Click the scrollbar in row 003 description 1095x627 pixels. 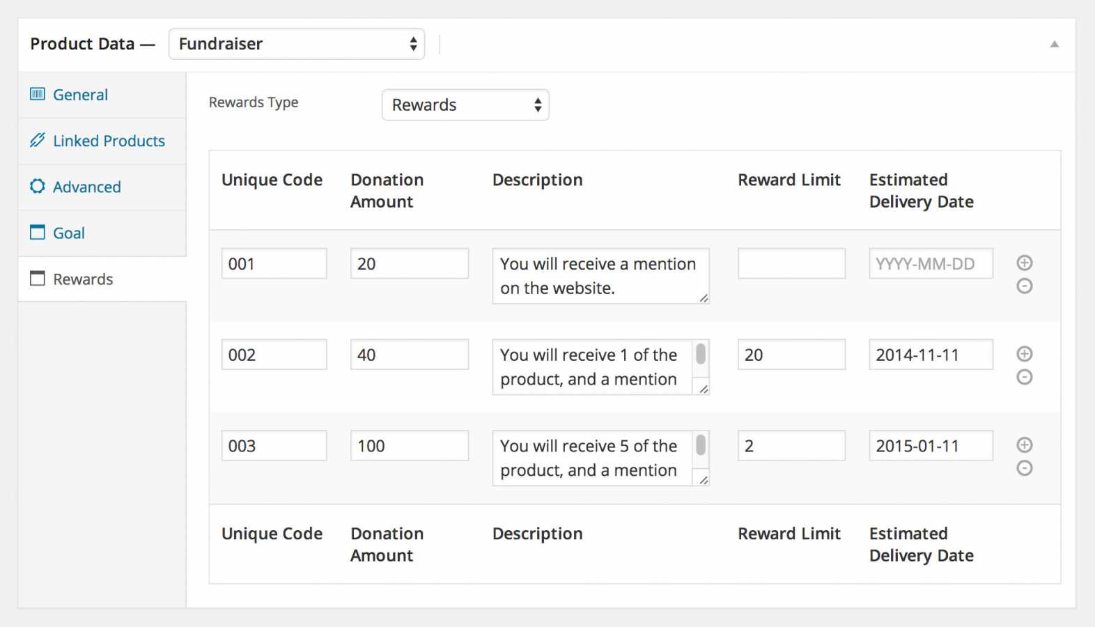pos(701,444)
